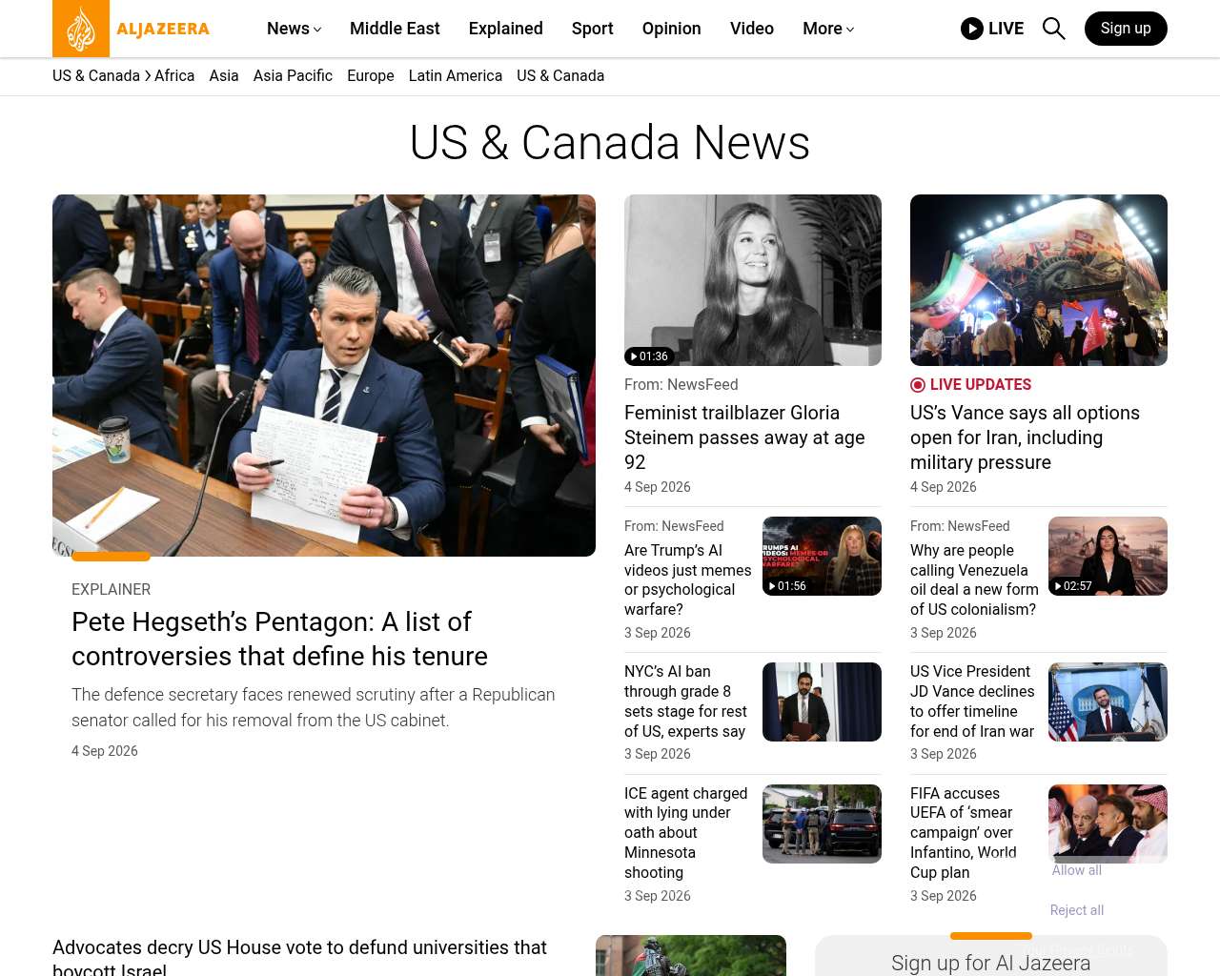
Task: Open Pete Hegseth's Pentagon headline
Action: click(279, 639)
